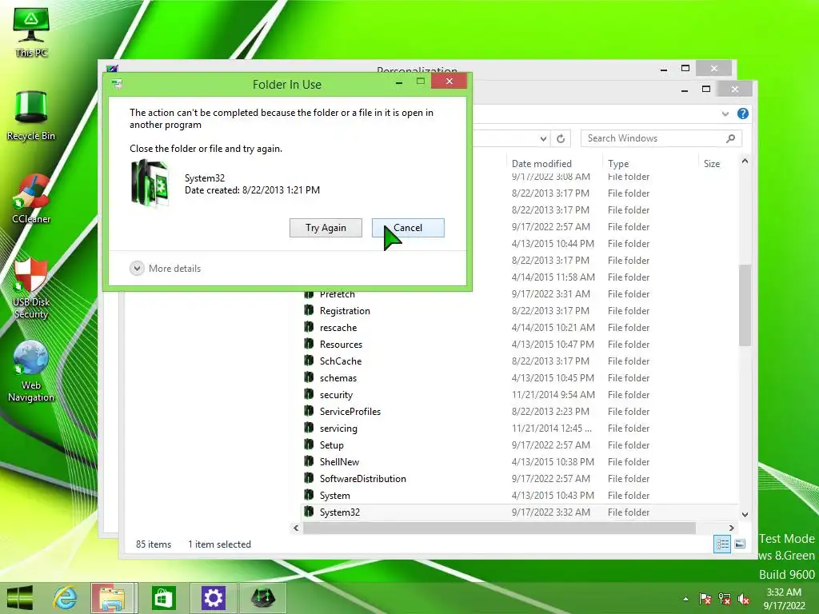Sort by Type column header
Image resolution: width=819 pixels, height=614 pixels.
pyautogui.click(x=618, y=163)
